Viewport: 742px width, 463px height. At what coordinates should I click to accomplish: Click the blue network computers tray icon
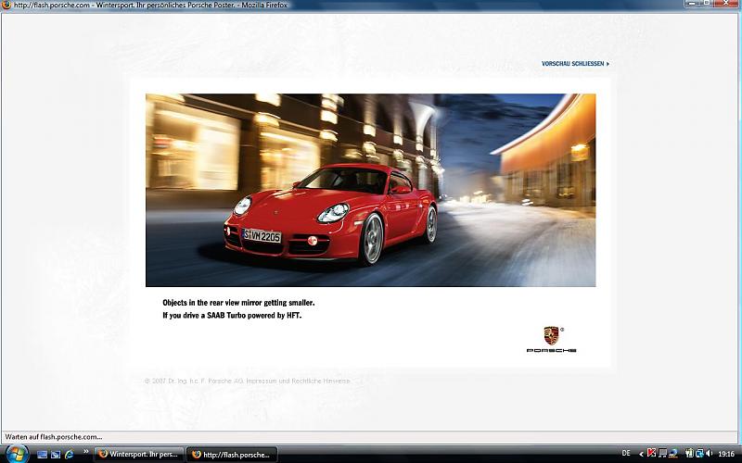(x=699, y=454)
